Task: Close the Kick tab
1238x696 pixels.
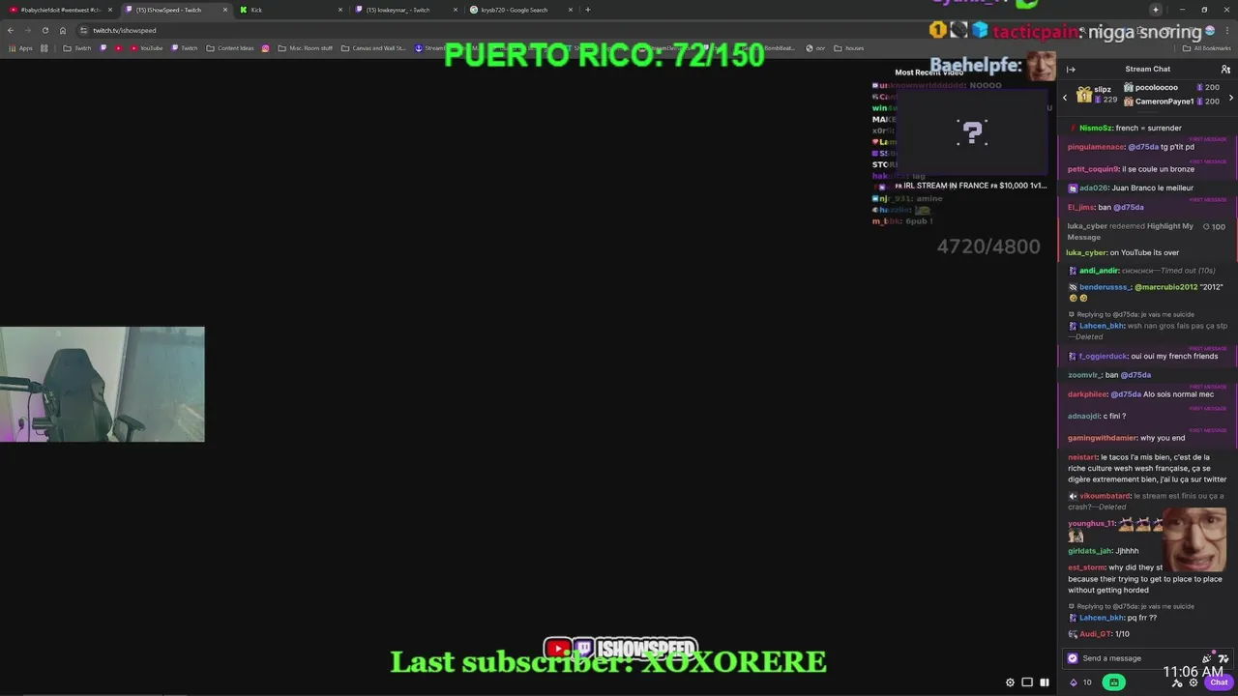Action: (x=340, y=10)
